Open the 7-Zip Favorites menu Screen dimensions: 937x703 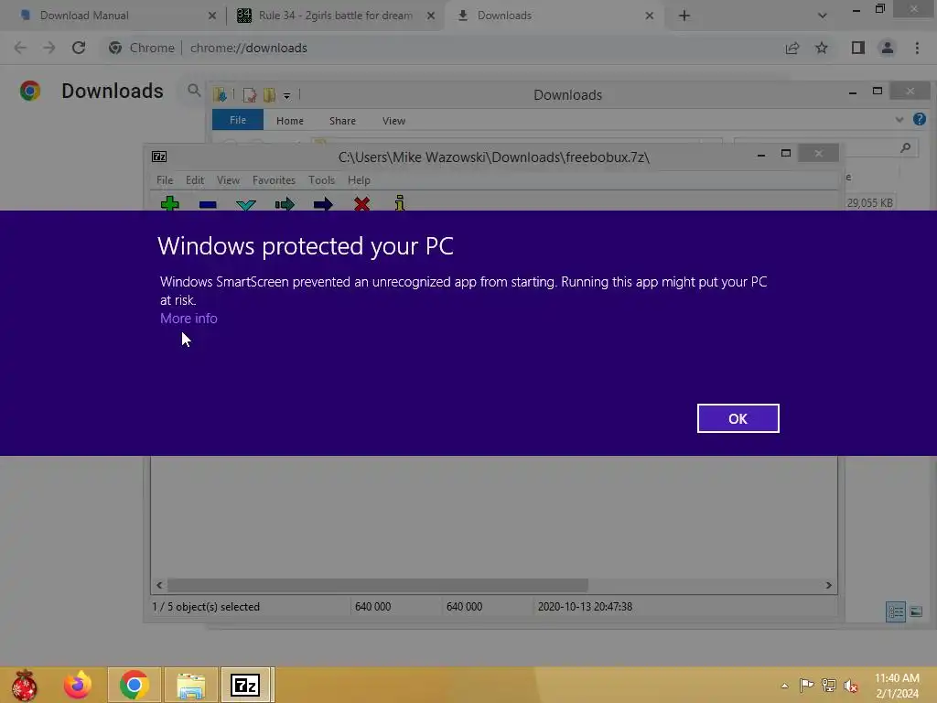pos(274,180)
